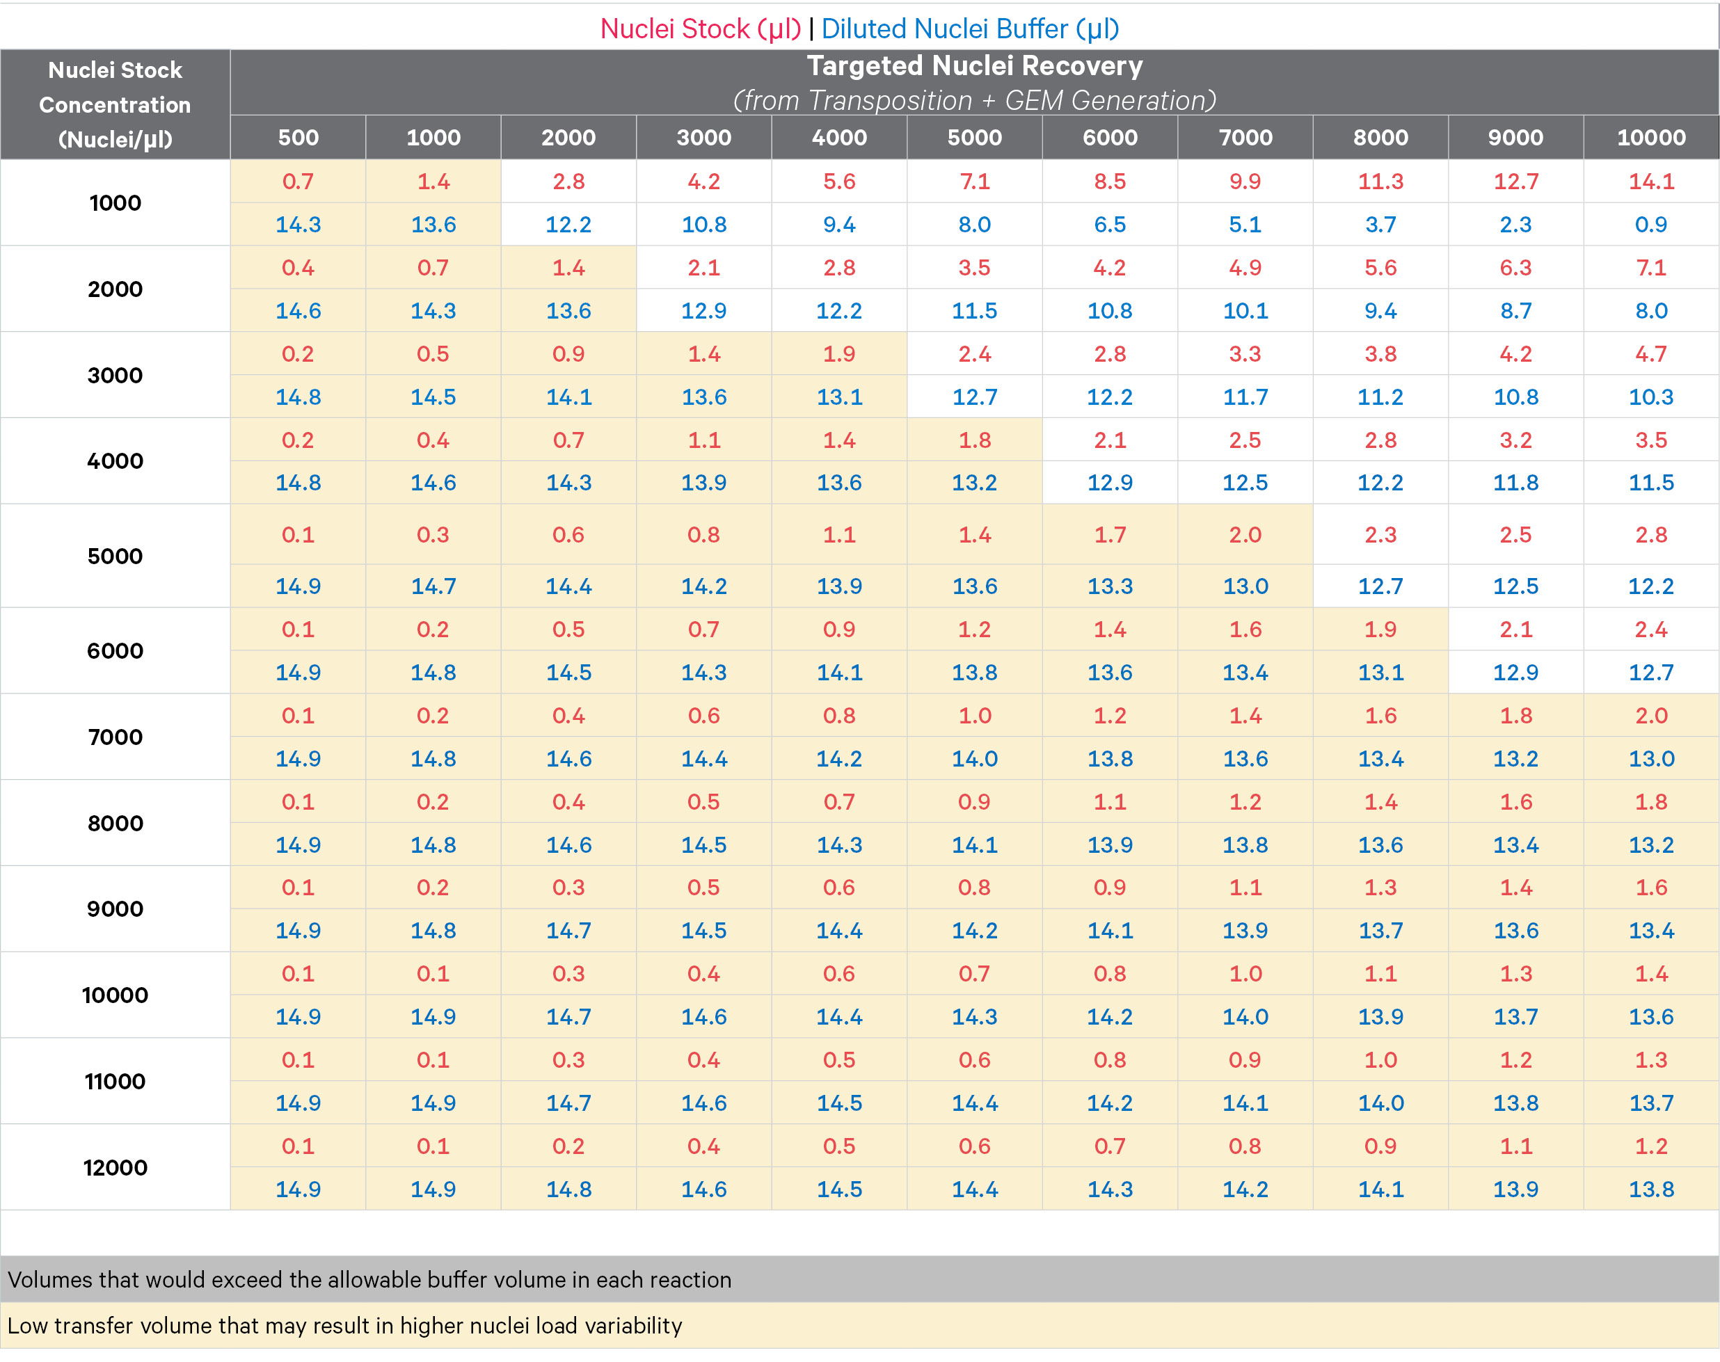Click the red Nuclei Stock (µl) legend text
Viewport: 1720px width, 1362px height.
pos(699,29)
